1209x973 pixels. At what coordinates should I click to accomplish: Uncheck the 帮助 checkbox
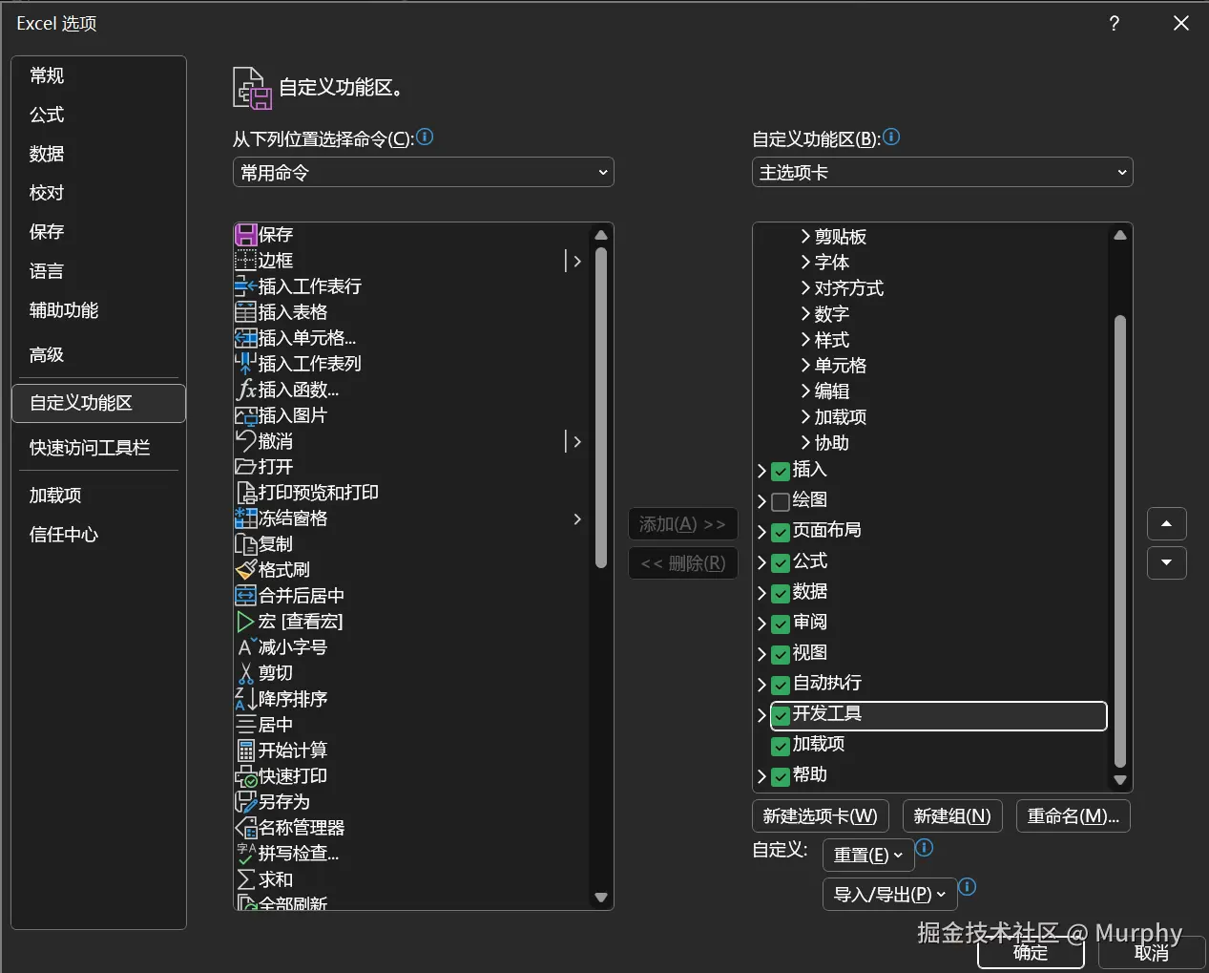point(781,776)
